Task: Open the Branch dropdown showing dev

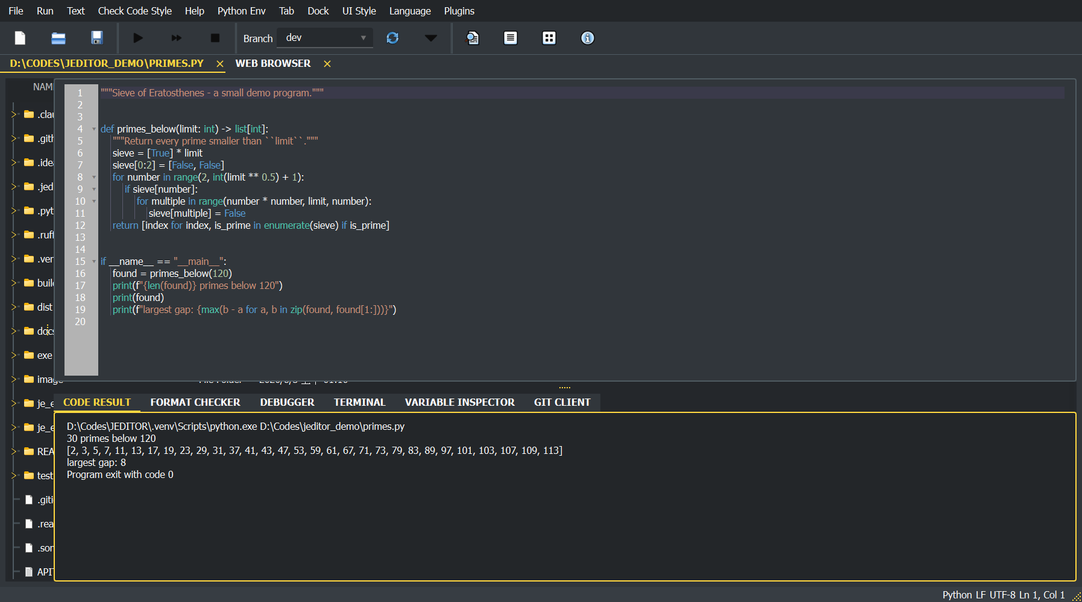Action: coord(325,38)
